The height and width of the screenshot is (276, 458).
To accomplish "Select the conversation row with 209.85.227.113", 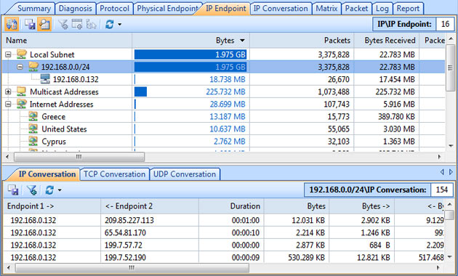I will pos(223,220).
